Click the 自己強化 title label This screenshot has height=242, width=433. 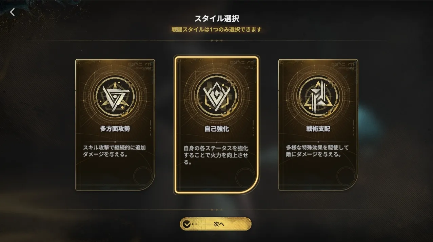pos(216,129)
